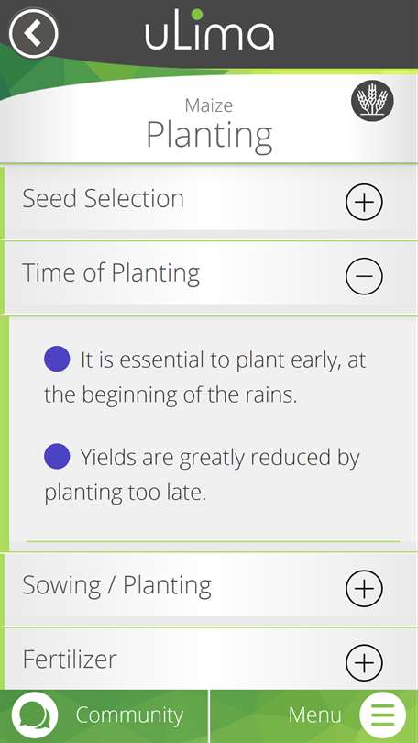
Task: Expand Fertilizer section plus icon
Action: [364, 663]
